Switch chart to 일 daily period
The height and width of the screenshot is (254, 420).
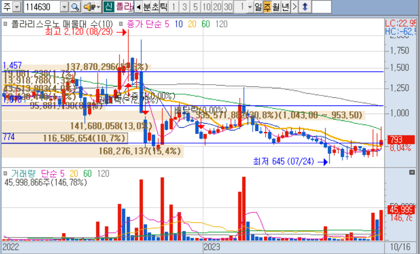(258, 7)
